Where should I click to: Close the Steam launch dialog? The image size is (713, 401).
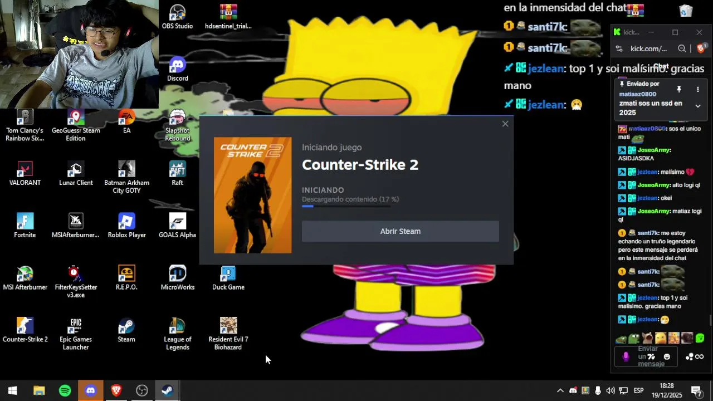[x=505, y=124]
